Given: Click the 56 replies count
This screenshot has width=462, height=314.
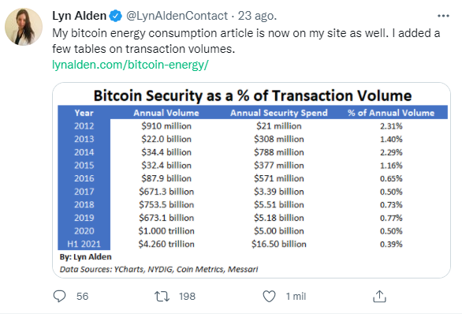Looking at the screenshot, I should (82, 297).
